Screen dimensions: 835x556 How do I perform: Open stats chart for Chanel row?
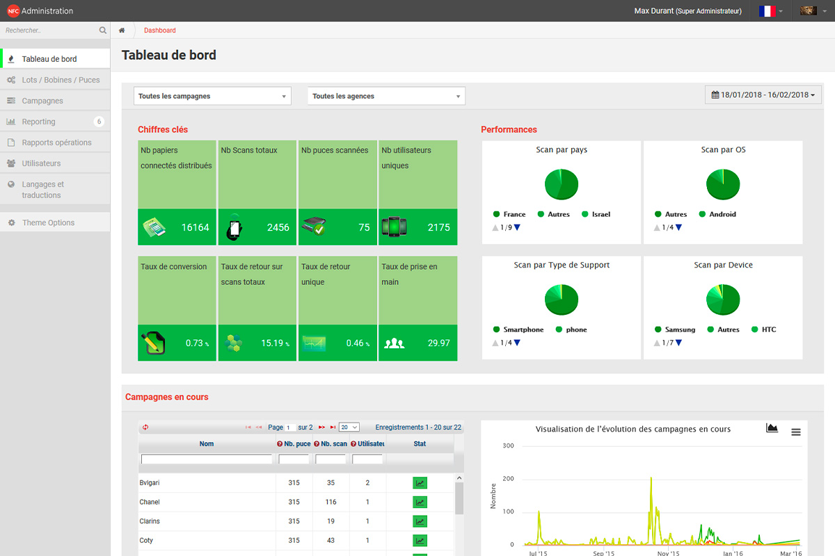(x=420, y=502)
